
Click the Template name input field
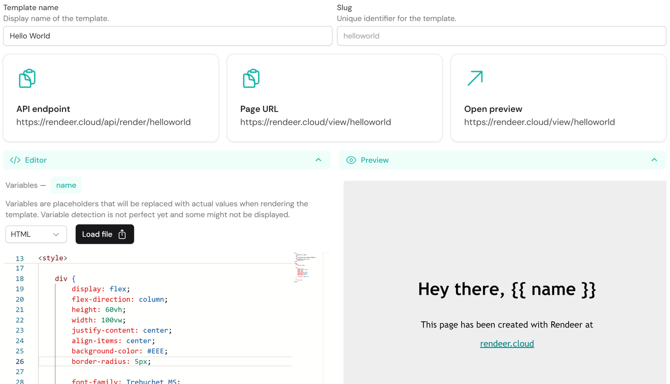[167, 36]
